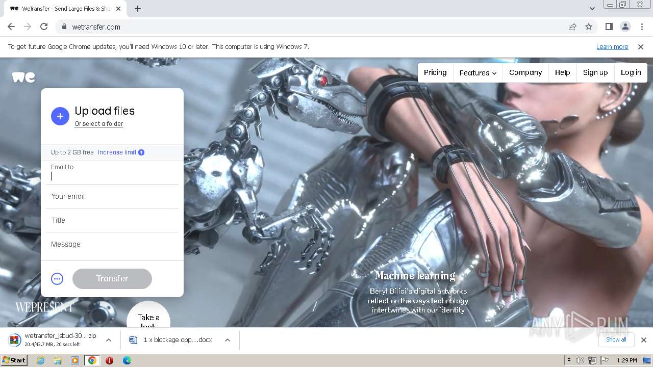This screenshot has width=653, height=367.
Task: Close the WeTransfer browser tab
Action: pos(118,9)
